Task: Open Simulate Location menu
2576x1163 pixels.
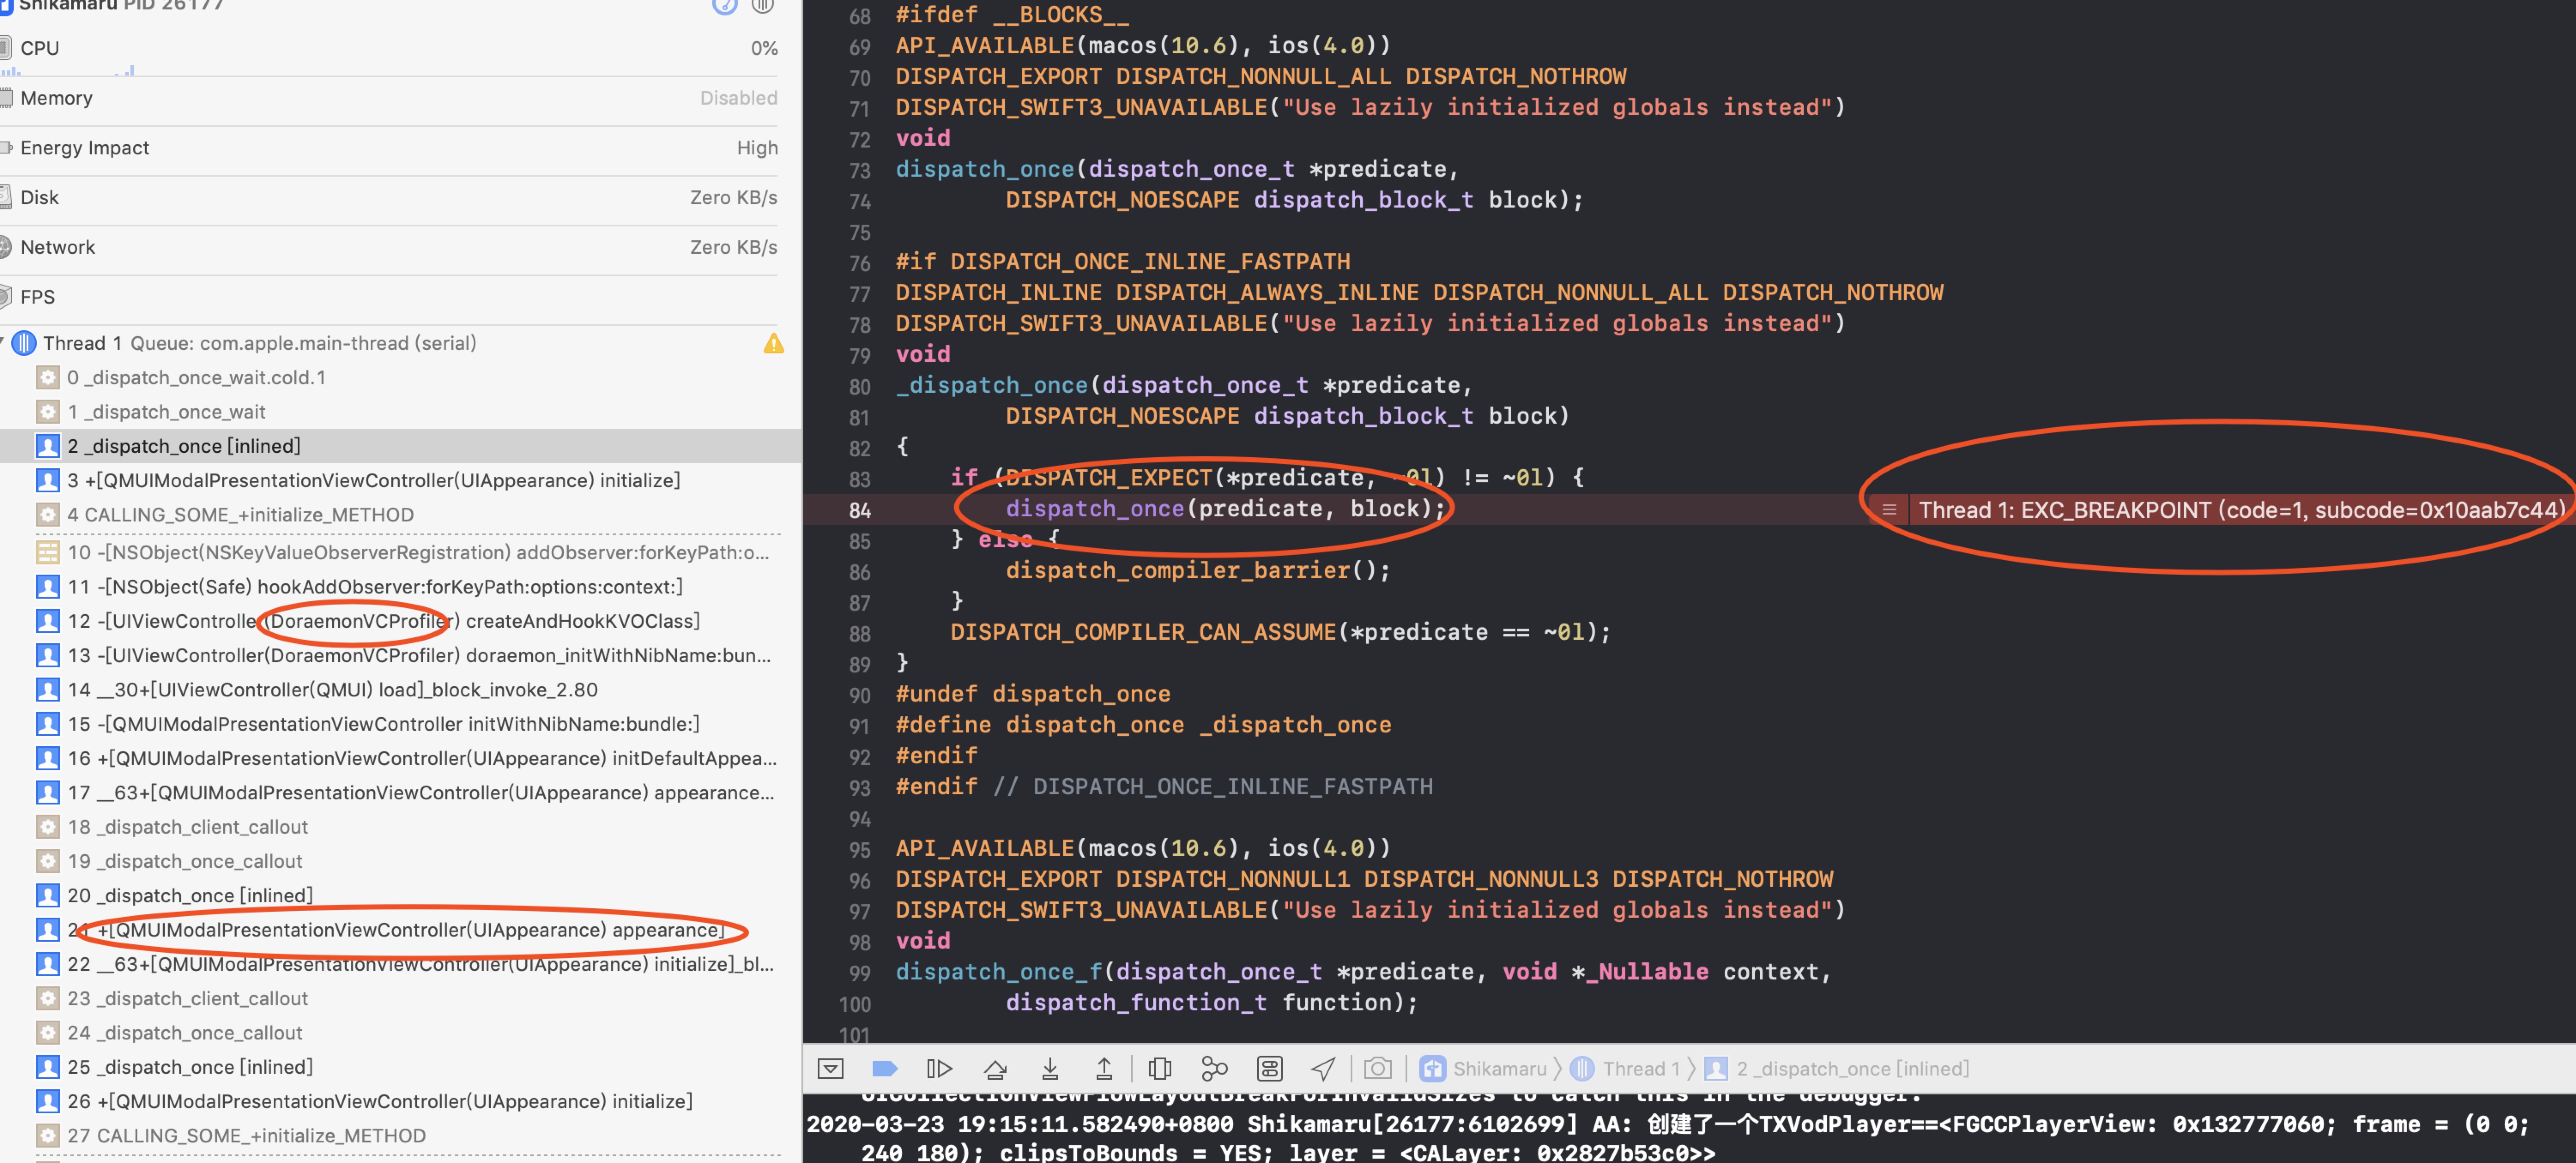Action: (x=1323, y=1069)
